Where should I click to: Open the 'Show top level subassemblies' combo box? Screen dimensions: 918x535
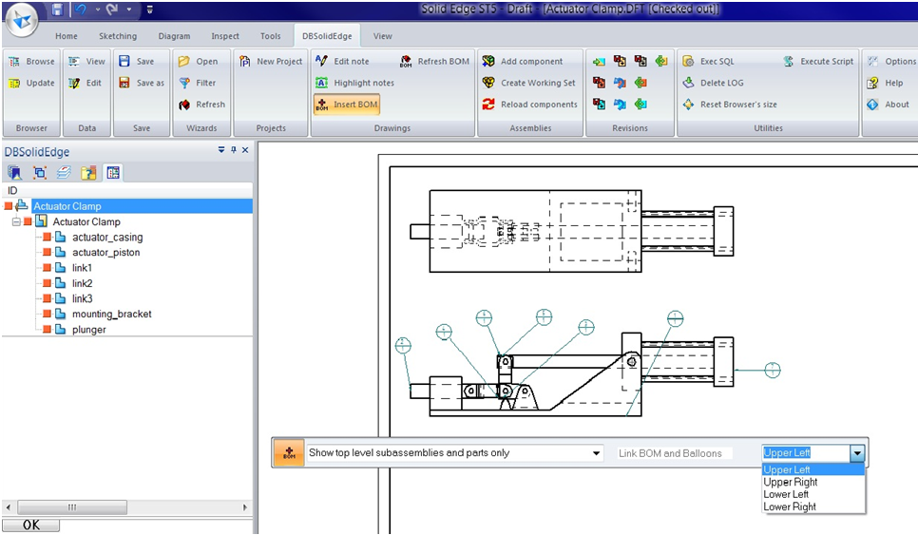tap(455, 453)
